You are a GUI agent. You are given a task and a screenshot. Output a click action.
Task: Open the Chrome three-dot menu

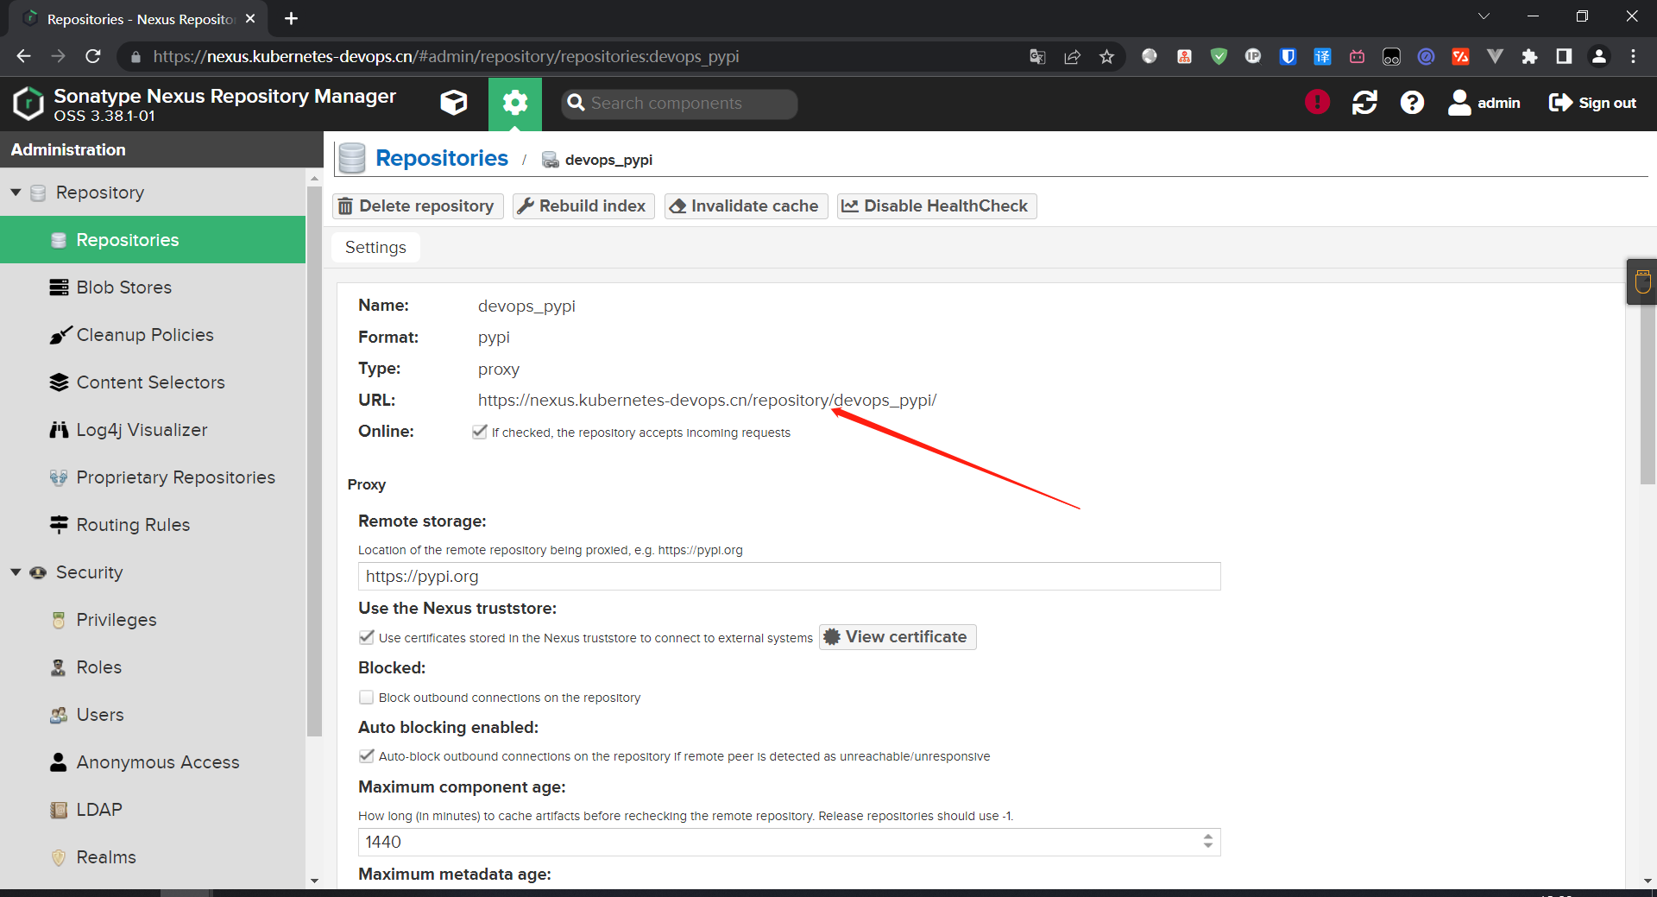pos(1633,57)
